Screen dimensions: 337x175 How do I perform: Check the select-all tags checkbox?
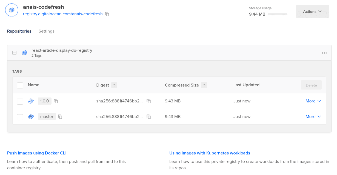point(20,85)
